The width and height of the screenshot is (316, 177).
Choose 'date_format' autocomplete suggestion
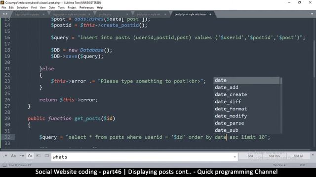click(x=247, y=109)
